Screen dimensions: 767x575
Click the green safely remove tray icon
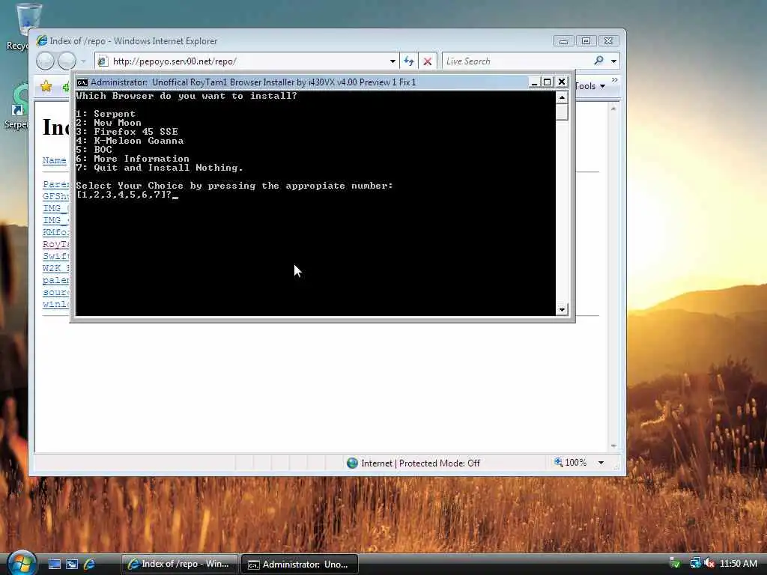point(675,563)
